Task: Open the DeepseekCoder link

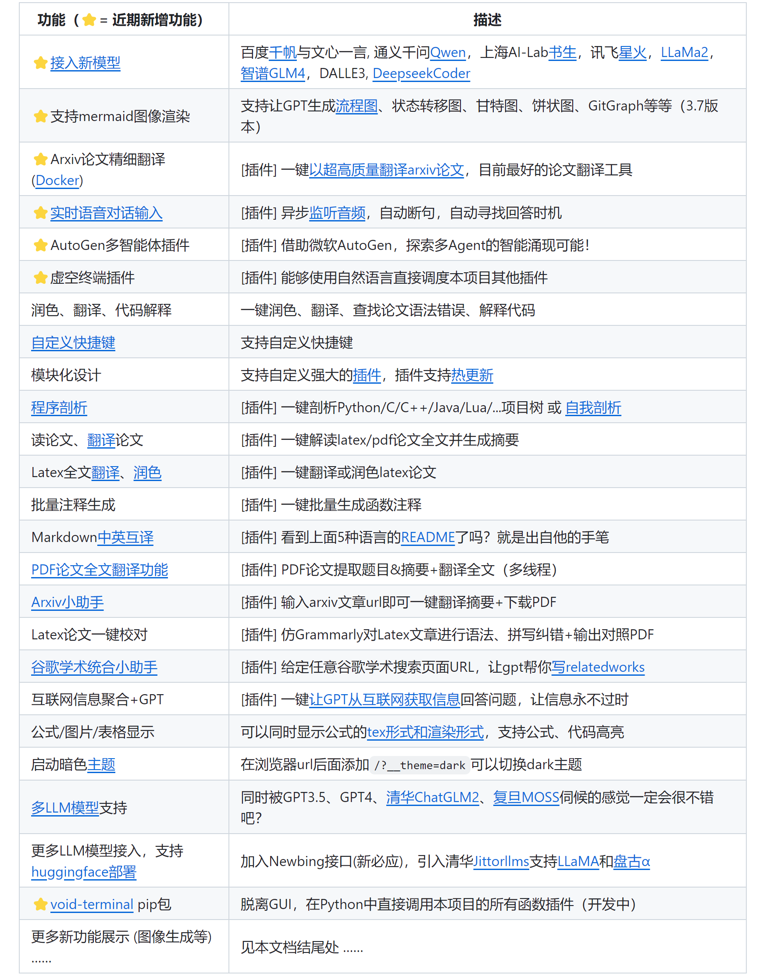Action: point(421,73)
